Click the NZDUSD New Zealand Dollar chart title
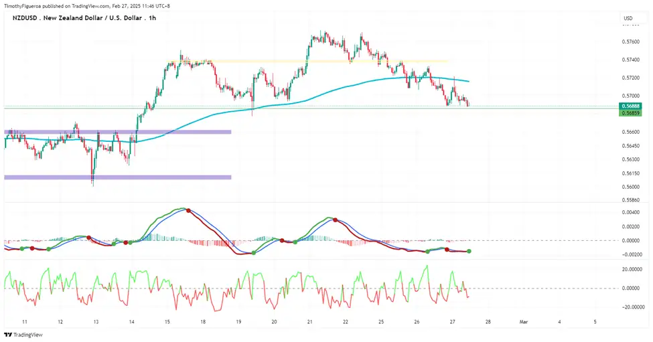This screenshot has height=342, width=653. 84,18
